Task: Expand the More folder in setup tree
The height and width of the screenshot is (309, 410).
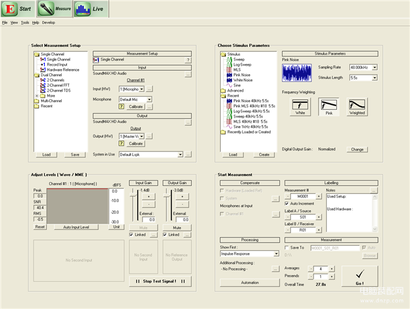Action: pos(37,95)
